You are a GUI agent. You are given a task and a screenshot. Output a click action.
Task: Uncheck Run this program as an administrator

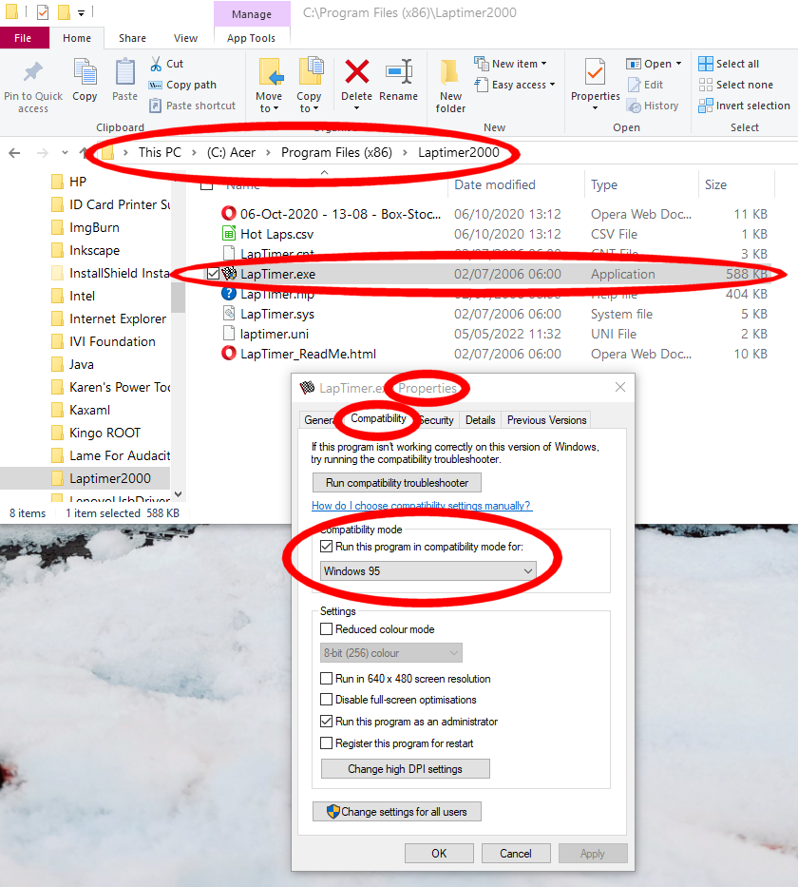327,722
